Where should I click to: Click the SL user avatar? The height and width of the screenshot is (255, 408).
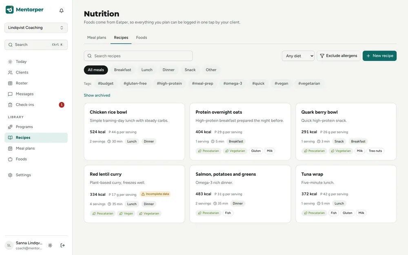(9, 245)
